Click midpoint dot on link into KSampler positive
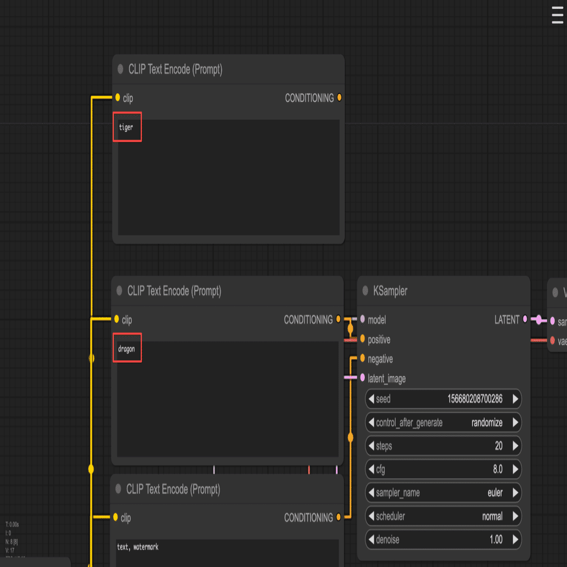The height and width of the screenshot is (567, 567). coord(350,329)
